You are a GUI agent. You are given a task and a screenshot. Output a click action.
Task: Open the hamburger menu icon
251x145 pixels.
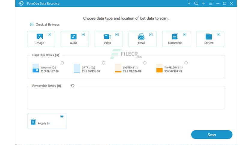[211, 3]
